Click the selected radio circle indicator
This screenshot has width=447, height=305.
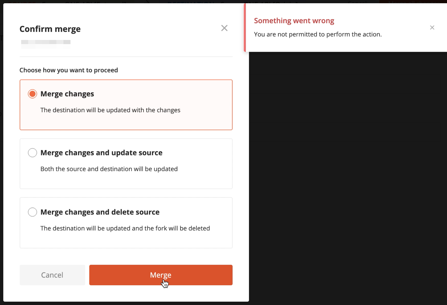[32, 93]
